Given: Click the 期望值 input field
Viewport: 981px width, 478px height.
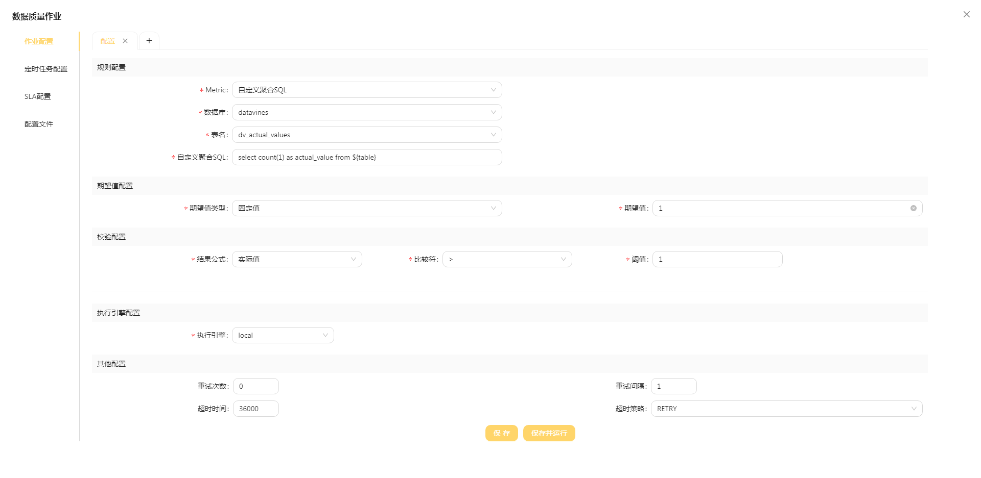Looking at the screenshot, I should (787, 208).
